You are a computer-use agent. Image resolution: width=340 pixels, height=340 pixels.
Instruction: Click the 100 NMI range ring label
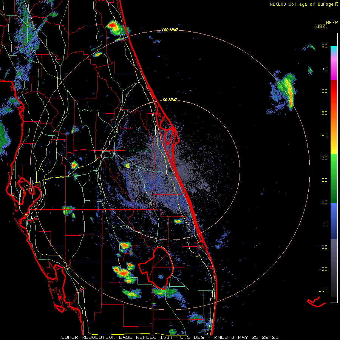[x=170, y=30]
